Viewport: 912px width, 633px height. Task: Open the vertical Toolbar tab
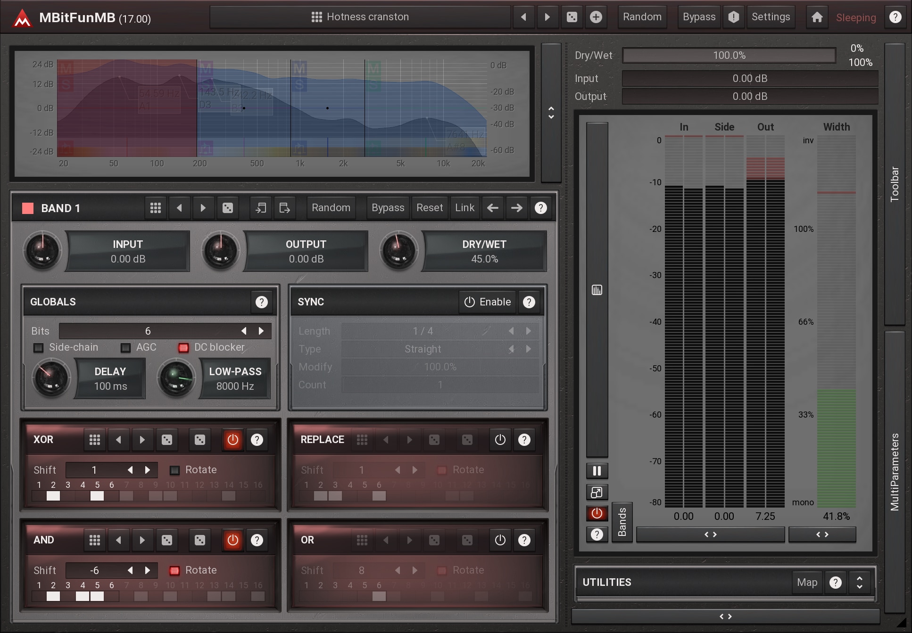[x=894, y=184]
